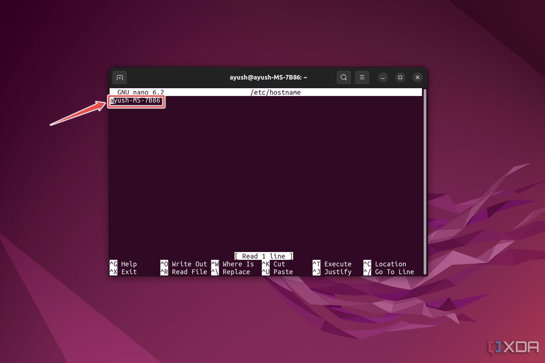Click the ^W Where Is shortcut
This screenshot has width=545, height=363.
[x=232, y=264]
